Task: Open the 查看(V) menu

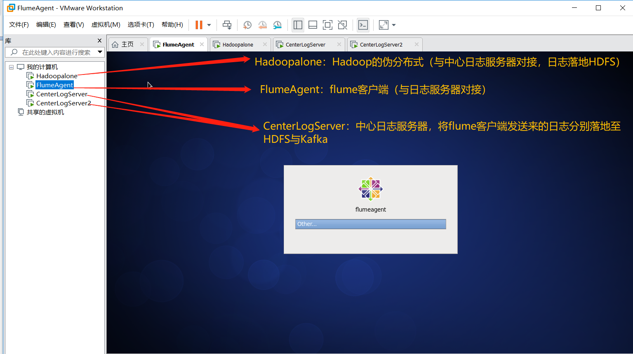Action: click(74, 25)
